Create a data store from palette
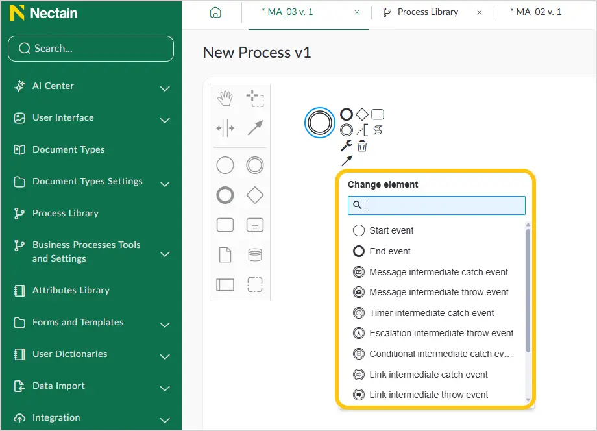Viewport: 597px width, 431px height. pos(255,254)
